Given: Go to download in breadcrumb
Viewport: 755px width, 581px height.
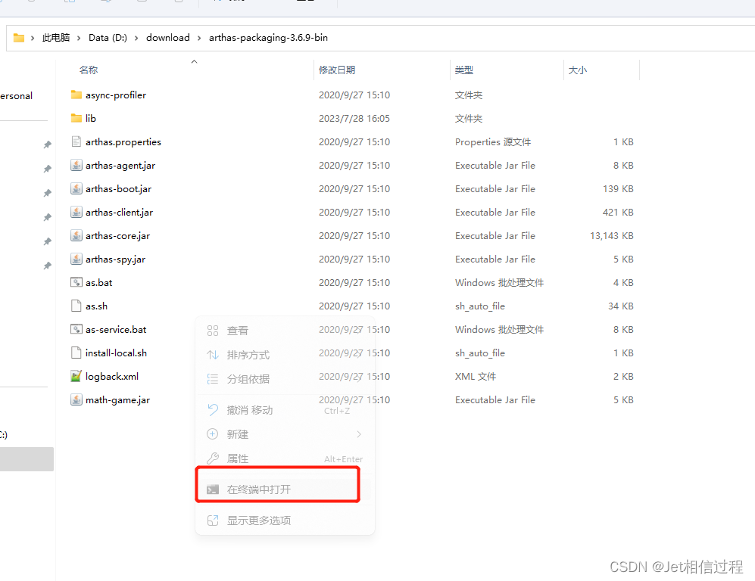Looking at the screenshot, I should 168,38.
